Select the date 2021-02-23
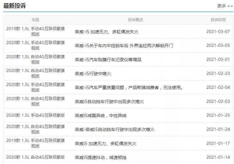 pyautogui.click(x=218, y=73)
